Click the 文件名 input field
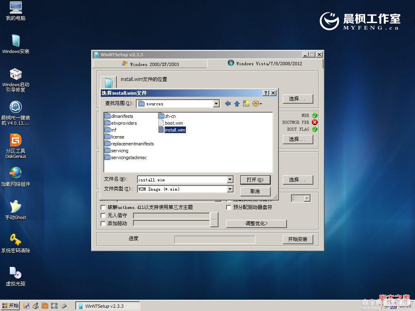 click(x=182, y=179)
